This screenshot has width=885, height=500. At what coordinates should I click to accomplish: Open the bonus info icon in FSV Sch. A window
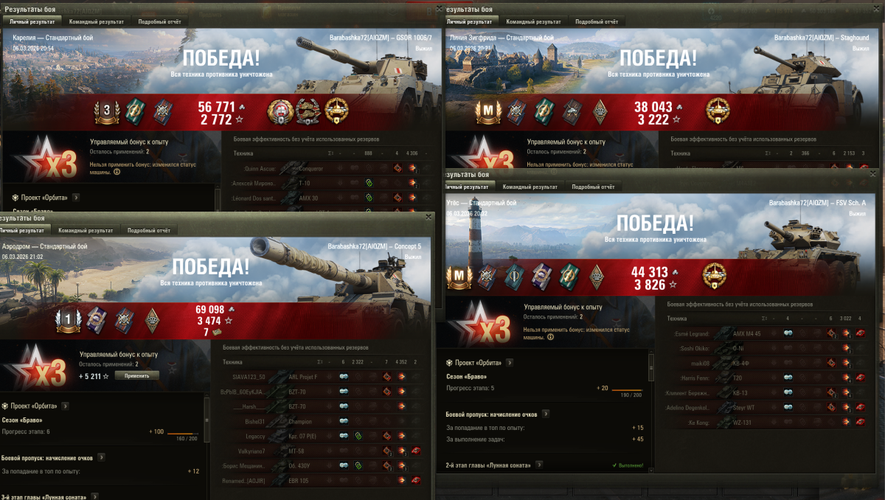pyautogui.click(x=550, y=336)
